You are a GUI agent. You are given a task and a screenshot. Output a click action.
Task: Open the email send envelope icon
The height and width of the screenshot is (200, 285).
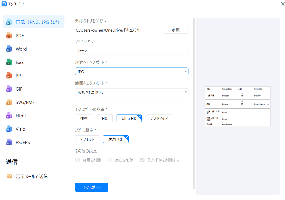pyautogui.click(x=9, y=176)
